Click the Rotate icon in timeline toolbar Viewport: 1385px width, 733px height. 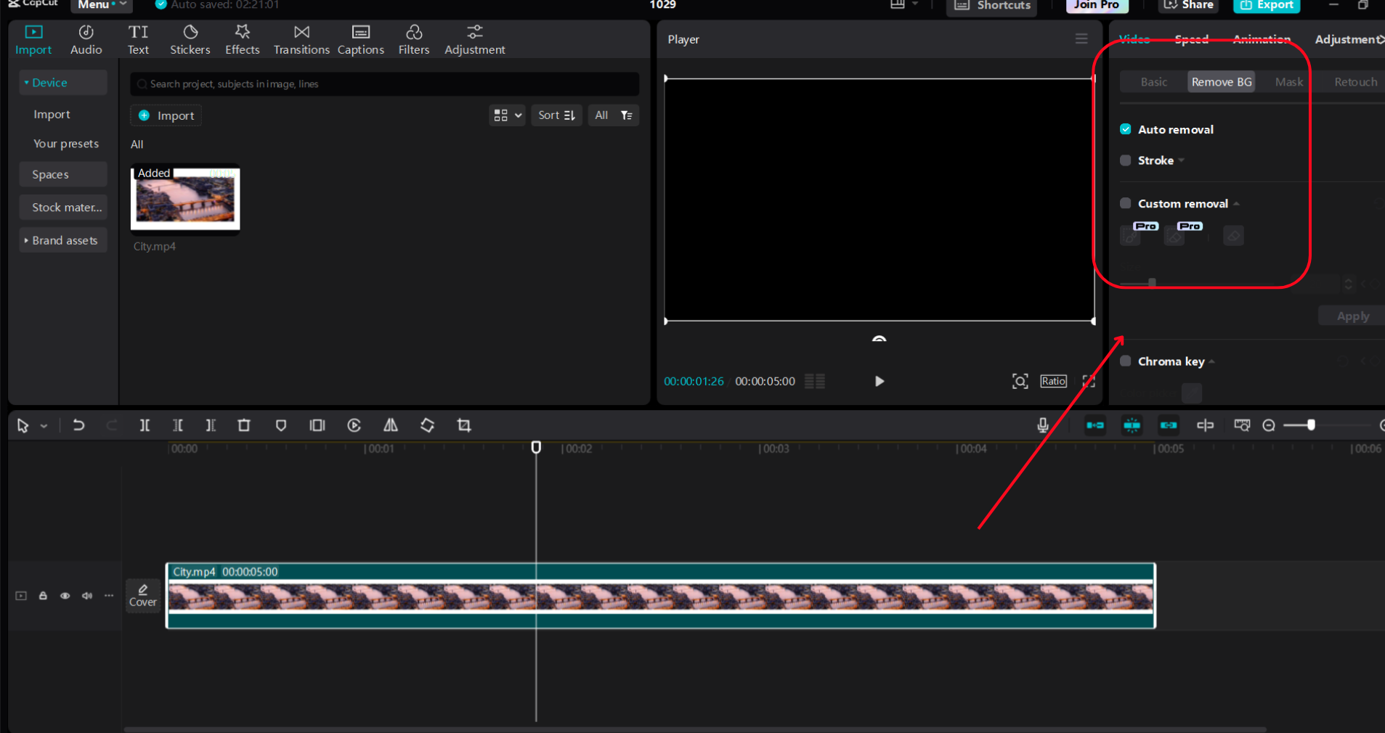coord(427,425)
